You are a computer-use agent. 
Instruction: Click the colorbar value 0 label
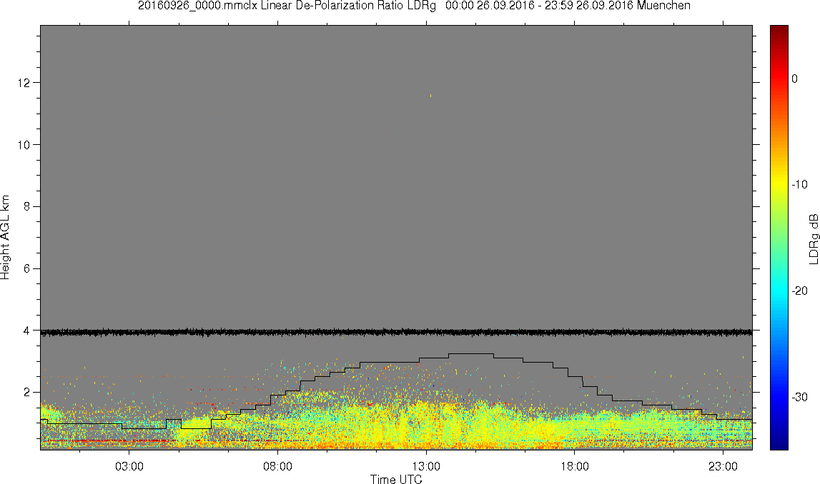click(795, 79)
